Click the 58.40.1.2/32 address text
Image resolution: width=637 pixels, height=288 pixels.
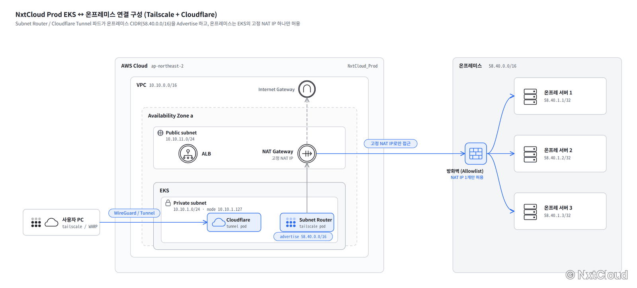pyautogui.click(x=557, y=158)
